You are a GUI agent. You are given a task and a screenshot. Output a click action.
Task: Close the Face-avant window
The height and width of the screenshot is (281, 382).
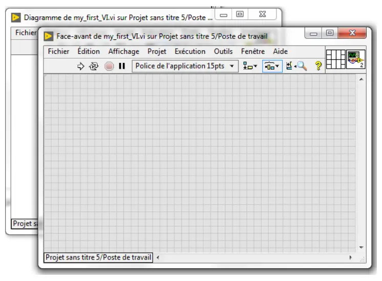coord(352,33)
